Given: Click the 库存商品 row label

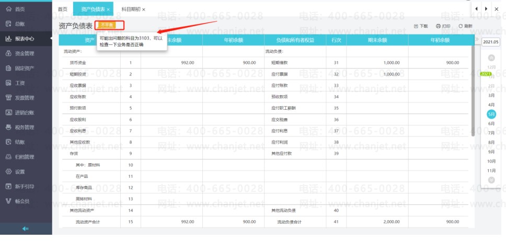Looking at the screenshot, I should [x=84, y=188].
